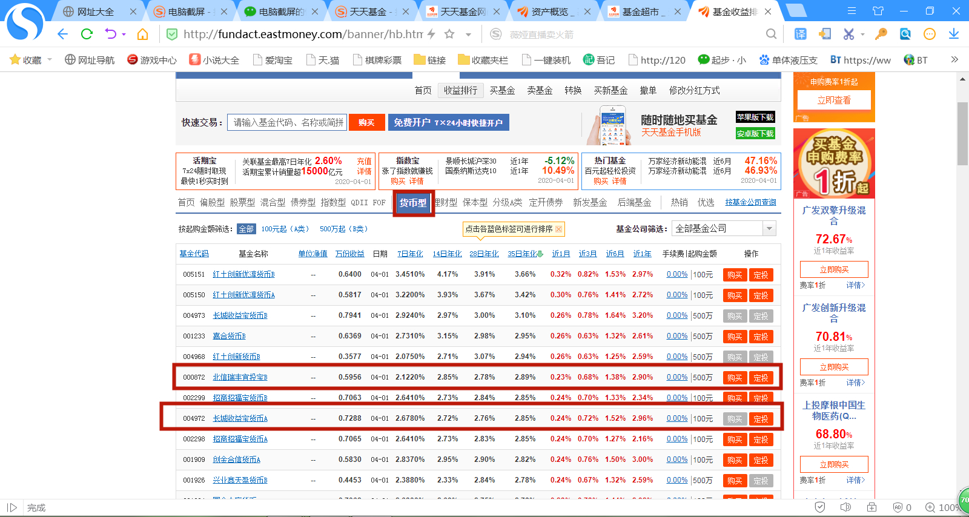Open the 买基金 navigation item

[x=502, y=90]
